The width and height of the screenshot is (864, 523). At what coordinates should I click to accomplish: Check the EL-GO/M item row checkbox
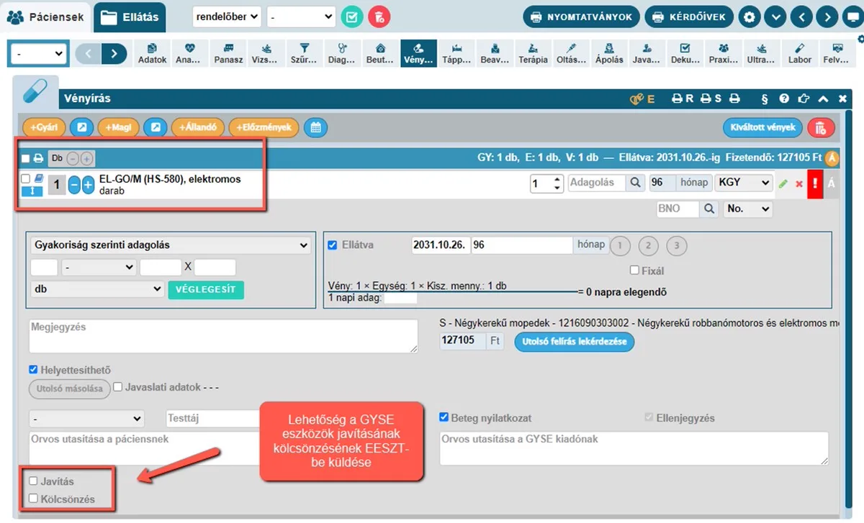click(26, 178)
